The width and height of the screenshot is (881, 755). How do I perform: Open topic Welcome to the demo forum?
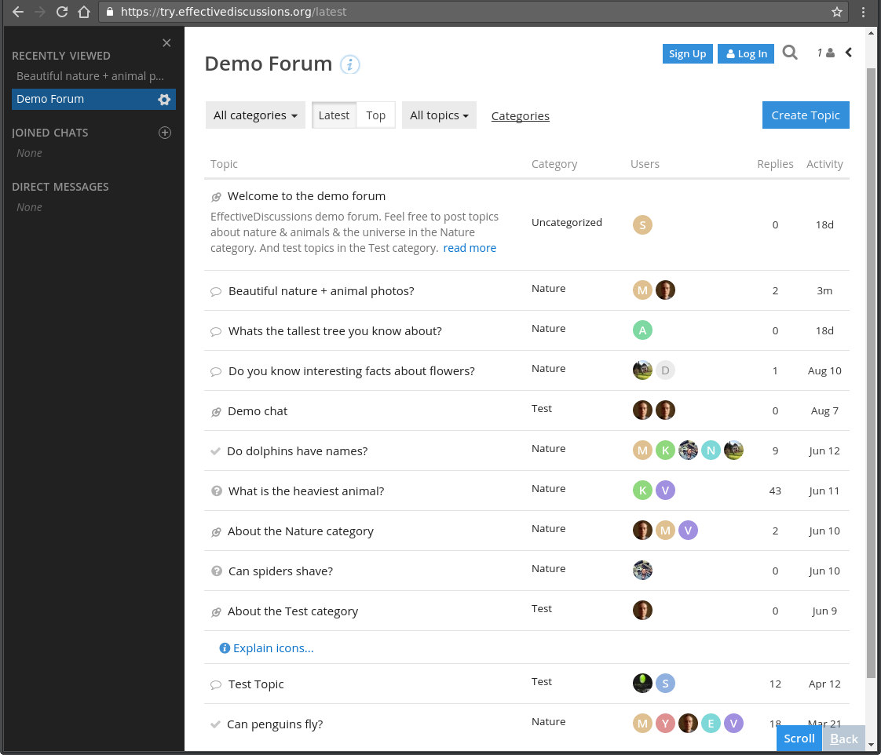pyautogui.click(x=306, y=196)
